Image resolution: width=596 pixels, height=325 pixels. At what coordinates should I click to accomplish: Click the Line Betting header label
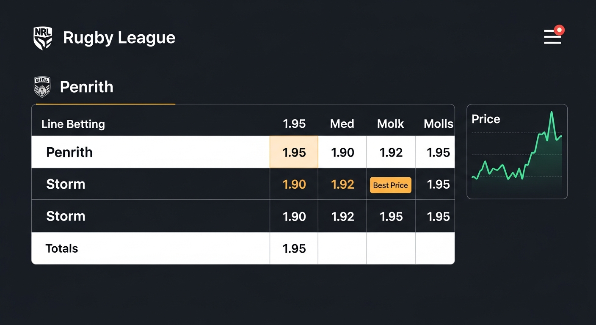73,124
